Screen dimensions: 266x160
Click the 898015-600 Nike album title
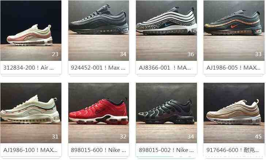(98, 150)
